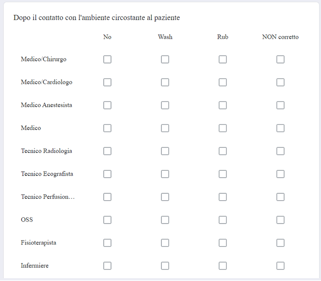Tick Wash for Tecnico Ecografista
The image size is (321, 281).
tap(165, 174)
